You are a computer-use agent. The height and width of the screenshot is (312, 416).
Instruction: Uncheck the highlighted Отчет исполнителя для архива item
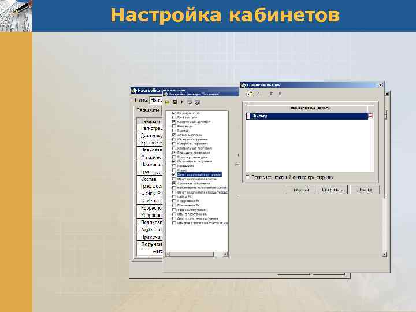[174, 174]
